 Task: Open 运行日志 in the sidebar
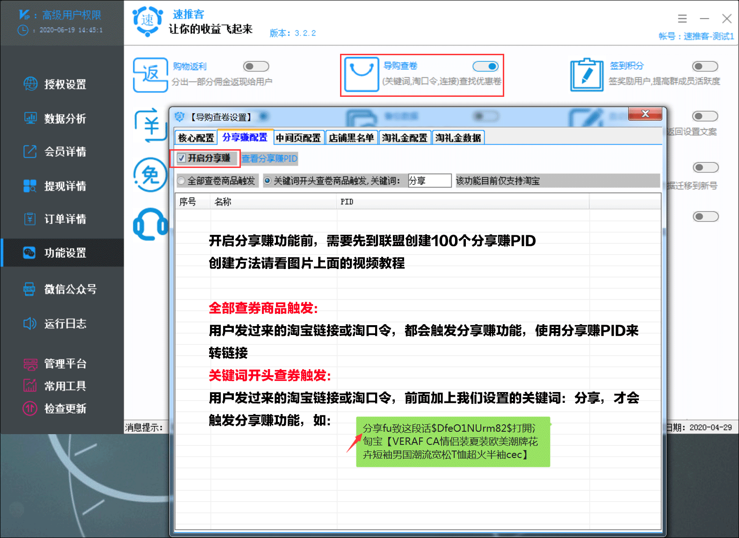(x=65, y=323)
